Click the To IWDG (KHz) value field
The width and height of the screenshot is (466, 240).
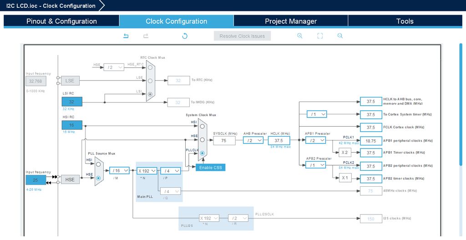(178, 102)
